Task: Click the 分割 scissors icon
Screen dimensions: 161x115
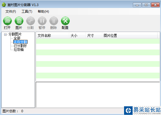Action: [x=31, y=21]
